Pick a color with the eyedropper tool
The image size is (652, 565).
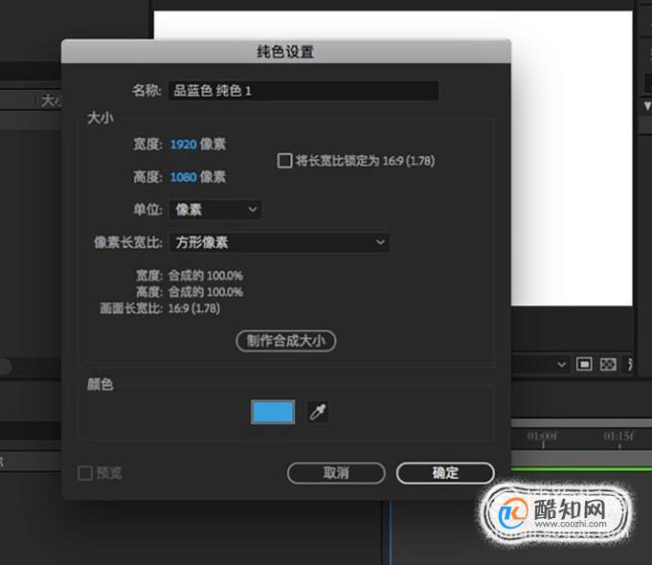pos(318,412)
